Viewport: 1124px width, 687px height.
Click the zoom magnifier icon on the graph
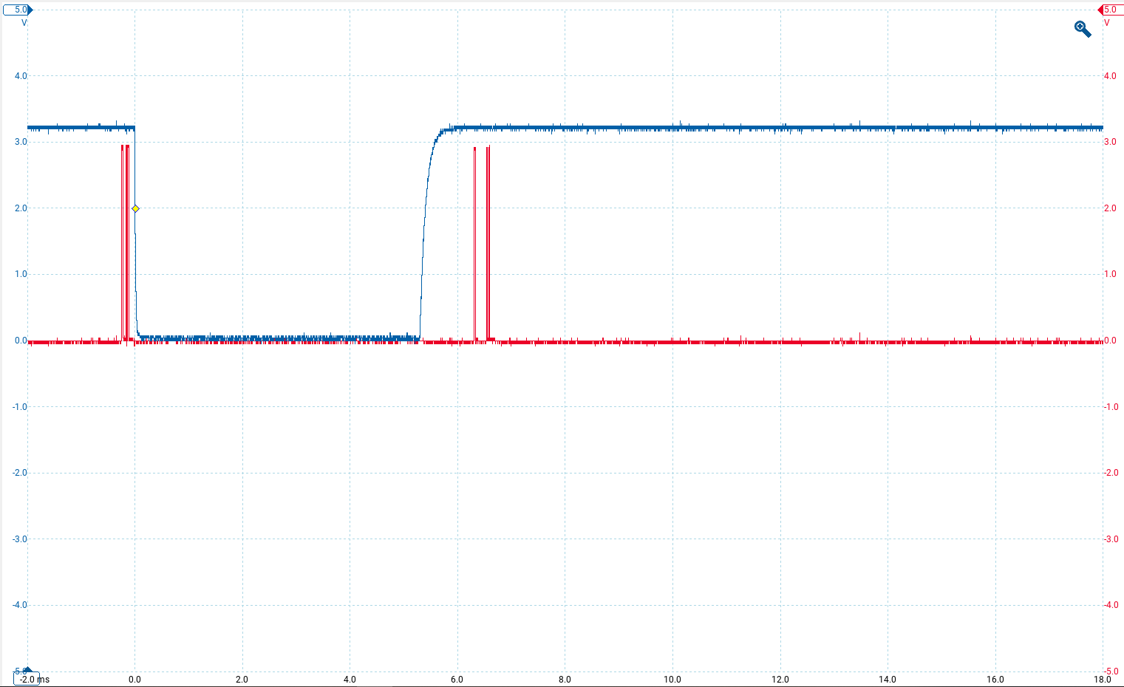pyautogui.click(x=1083, y=30)
